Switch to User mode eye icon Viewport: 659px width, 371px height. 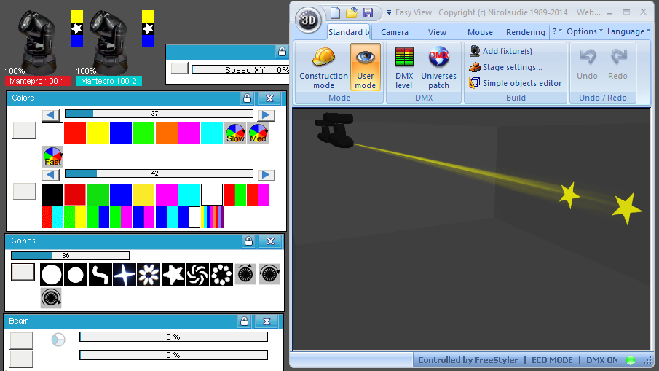point(365,57)
